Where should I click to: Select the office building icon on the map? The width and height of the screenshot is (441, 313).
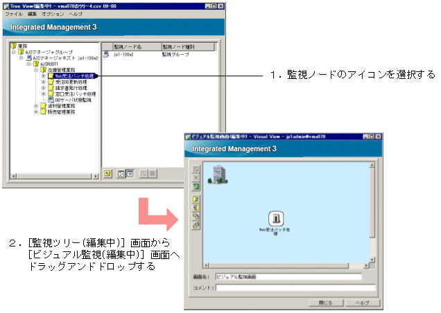[x=218, y=175]
